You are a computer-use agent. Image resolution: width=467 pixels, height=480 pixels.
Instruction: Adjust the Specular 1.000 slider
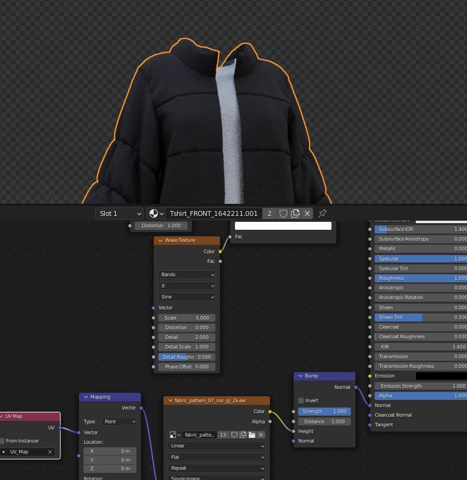click(x=421, y=259)
